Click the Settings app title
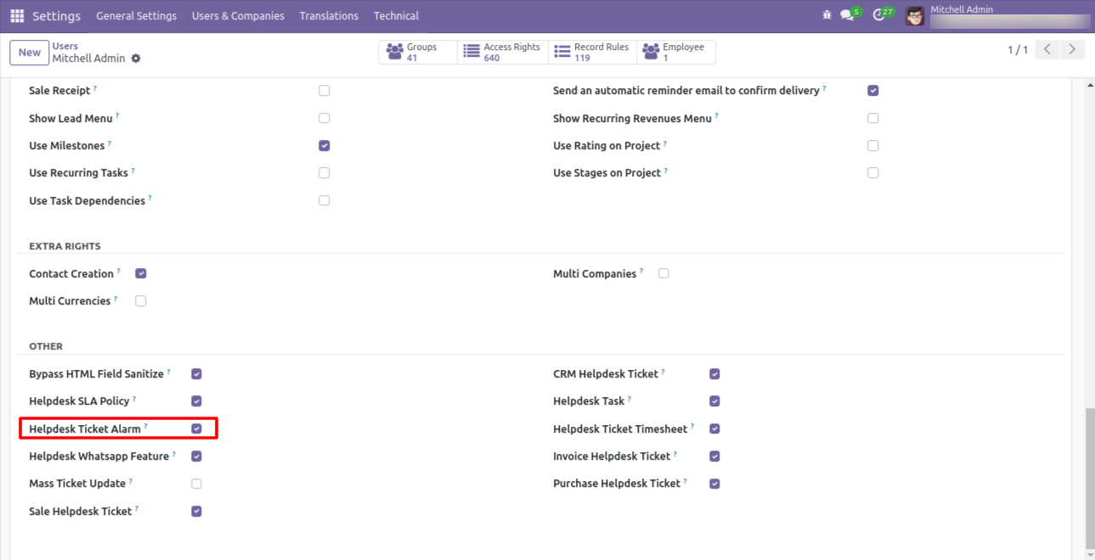The width and height of the screenshot is (1095, 560). point(56,16)
